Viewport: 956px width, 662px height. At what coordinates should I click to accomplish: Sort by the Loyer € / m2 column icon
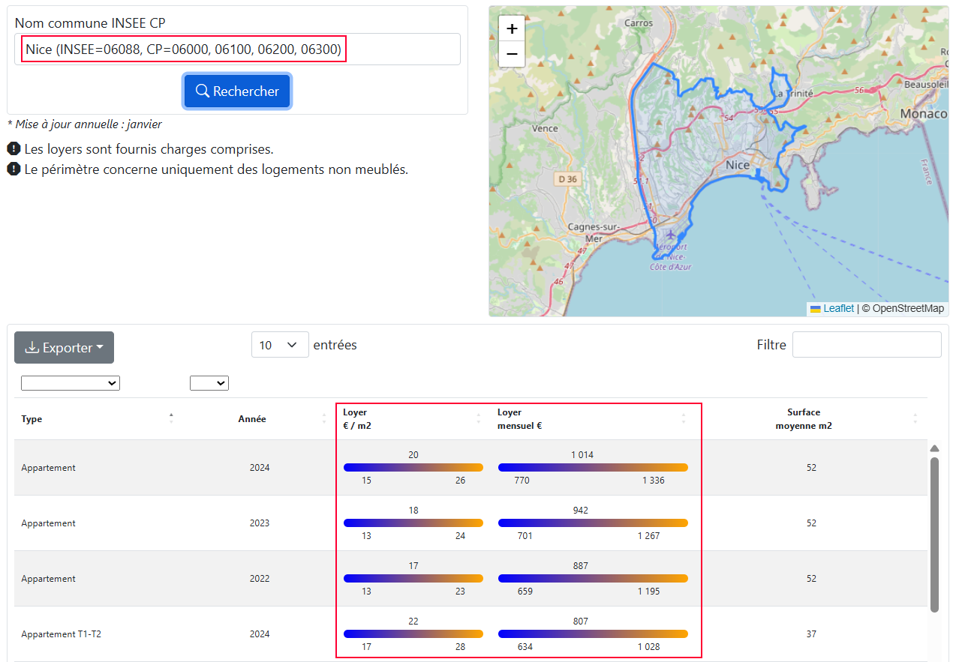pos(478,418)
